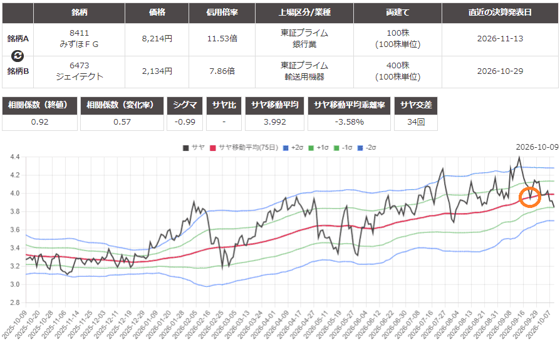The image size is (560, 342).
Task: Click the サヤ交差 header
Action: tap(416, 105)
